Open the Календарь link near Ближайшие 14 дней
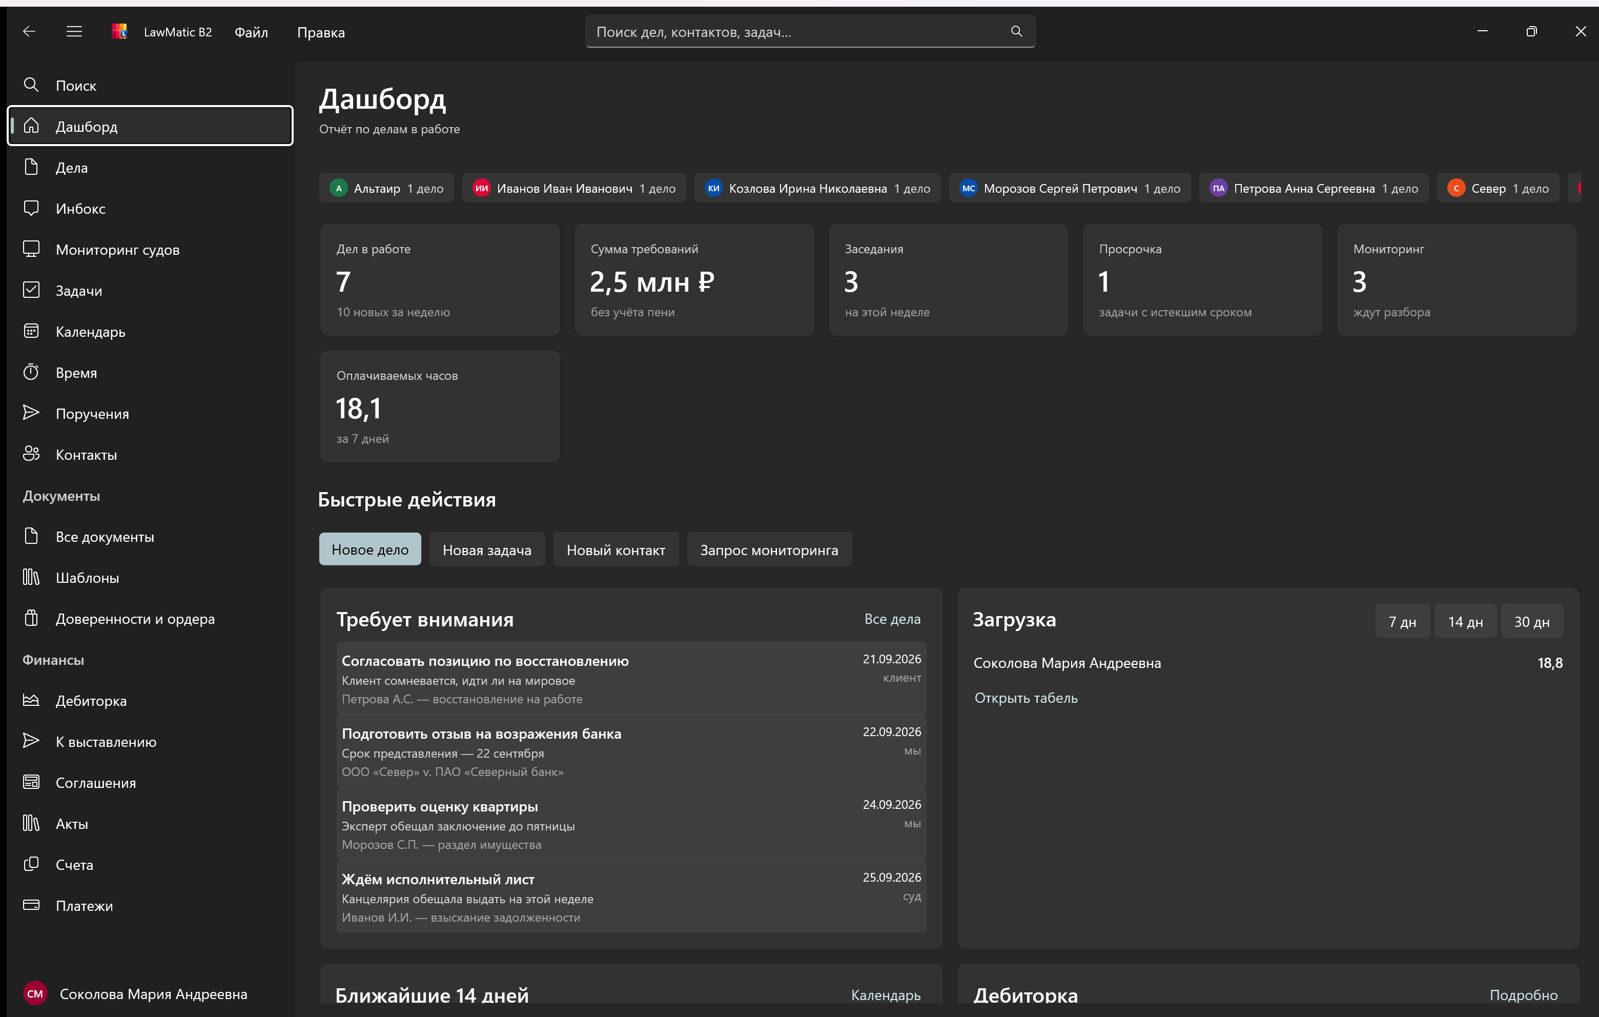1599x1017 pixels. click(886, 995)
